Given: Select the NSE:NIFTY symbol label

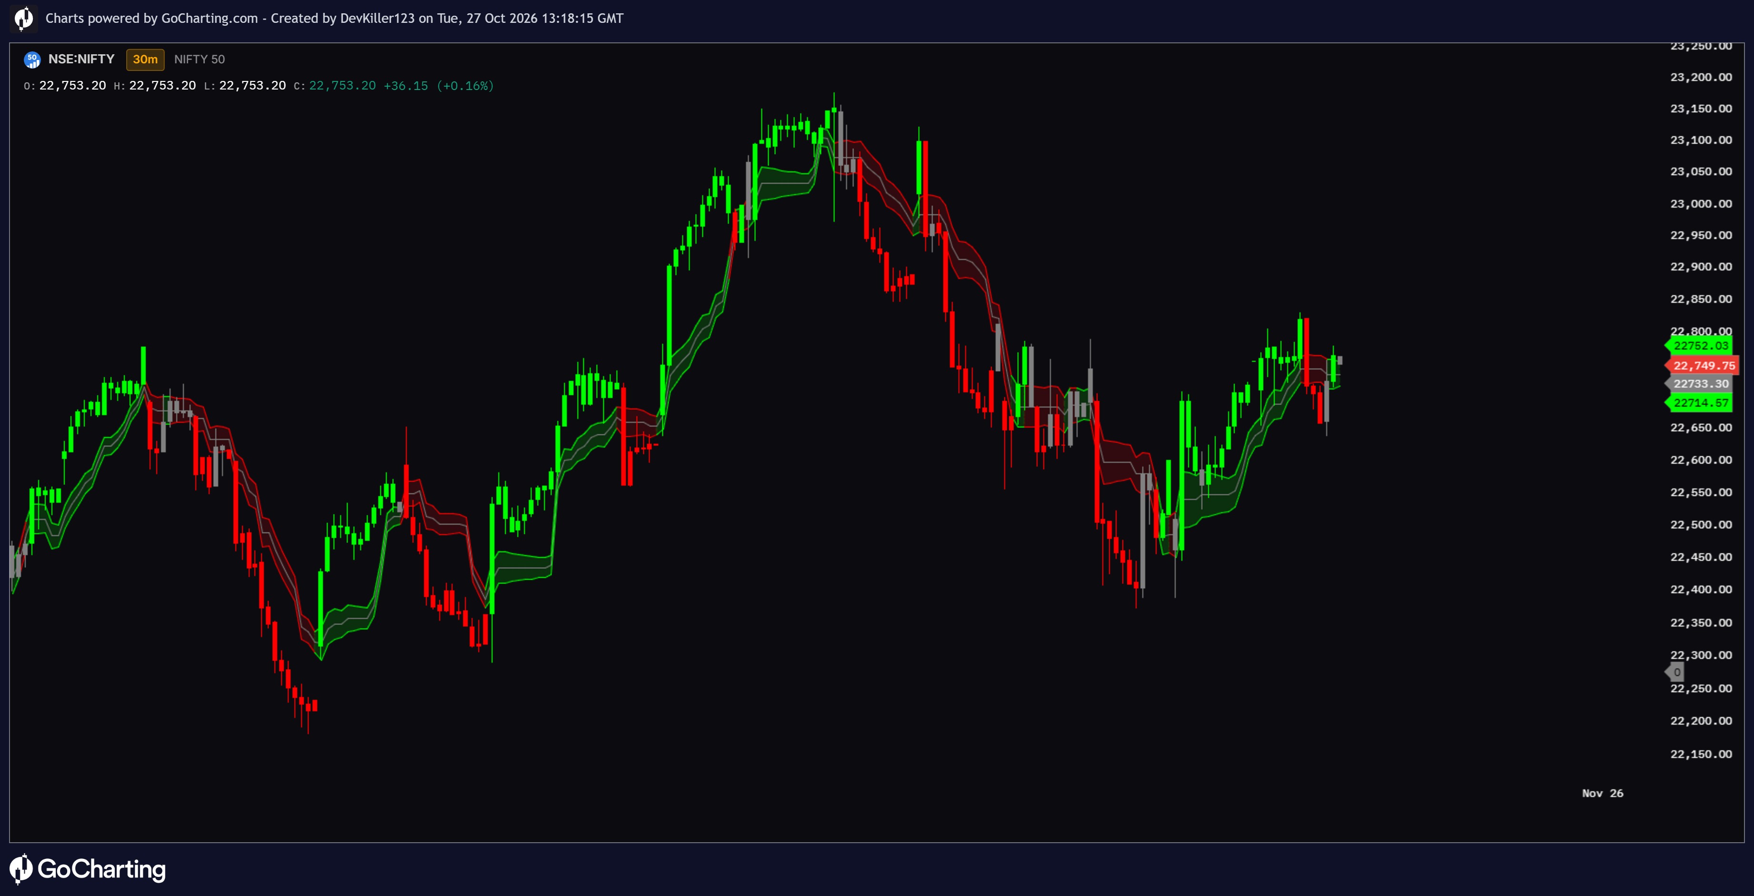Looking at the screenshot, I should click(81, 59).
